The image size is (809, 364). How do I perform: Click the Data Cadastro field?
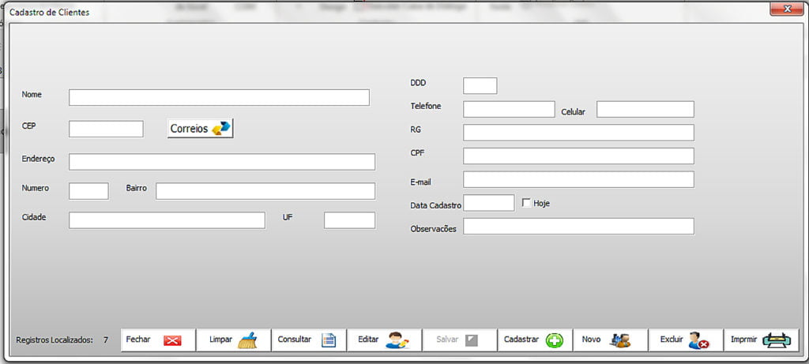click(488, 203)
